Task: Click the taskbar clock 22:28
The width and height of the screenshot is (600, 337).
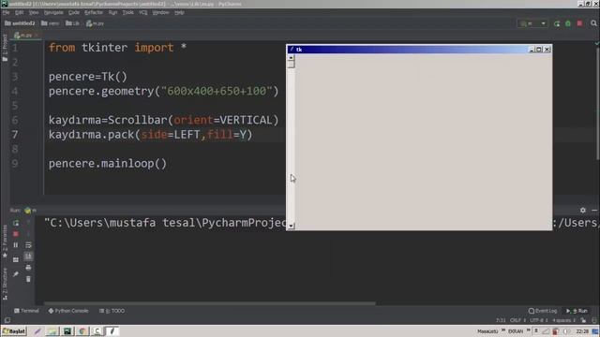Action: (x=582, y=331)
